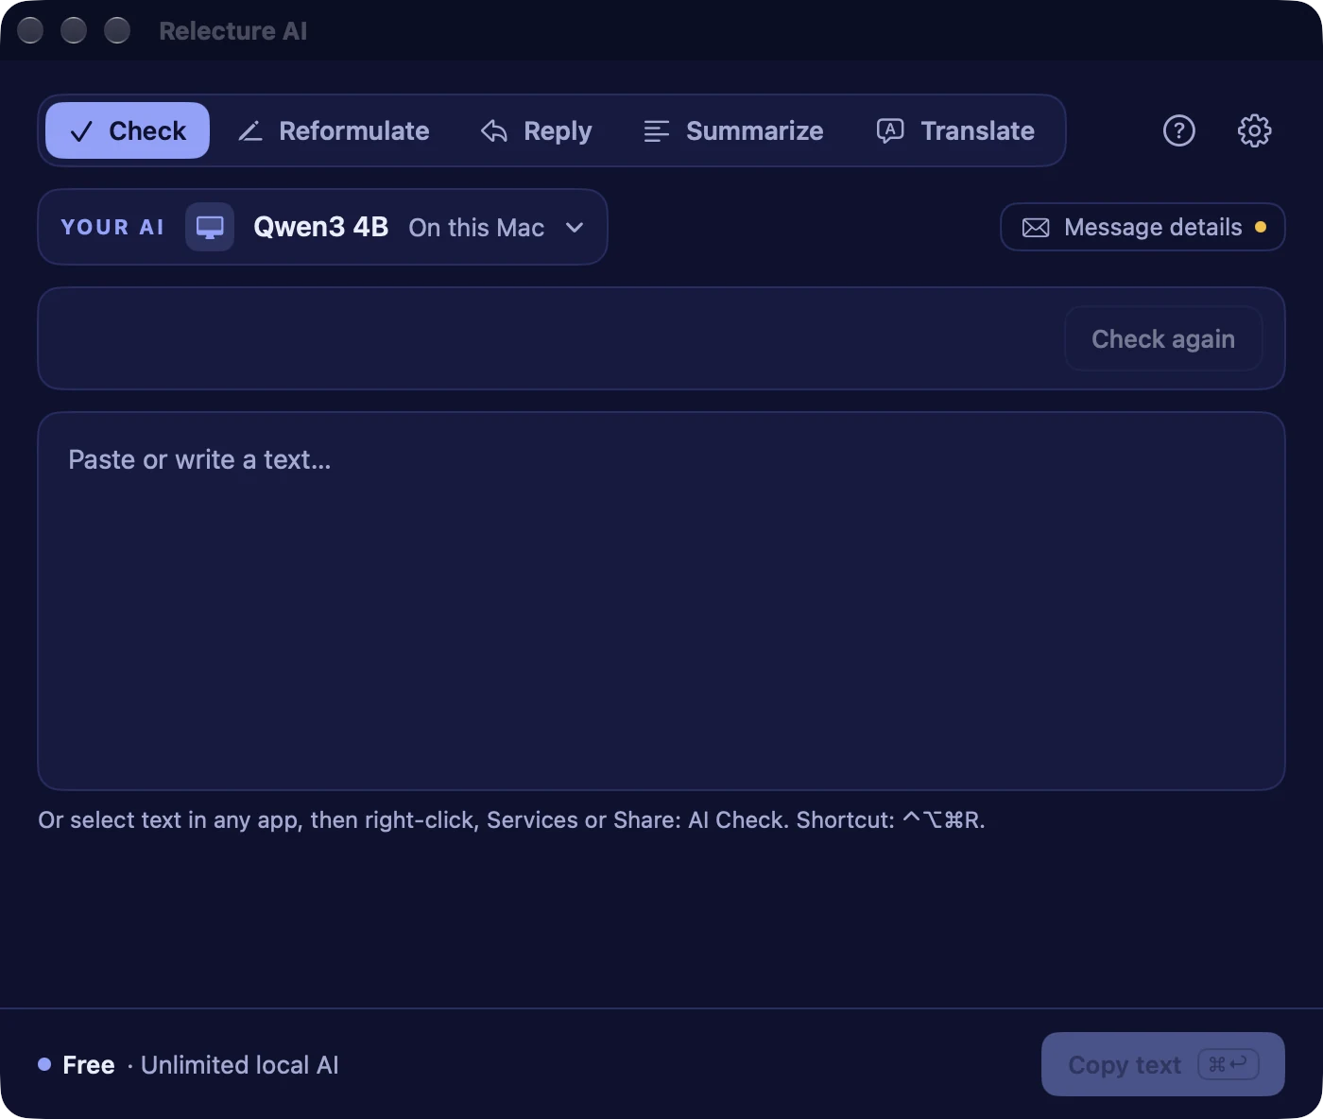The height and width of the screenshot is (1119, 1323).
Task: Open settings with the gear icon
Action: point(1254,130)
